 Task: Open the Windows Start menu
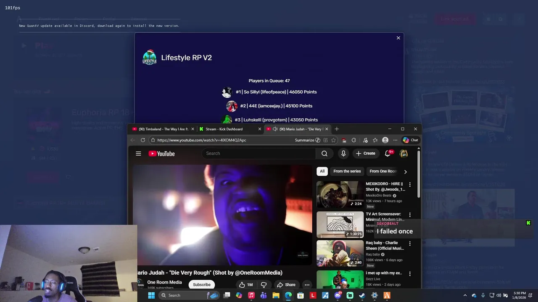point(151,295)
